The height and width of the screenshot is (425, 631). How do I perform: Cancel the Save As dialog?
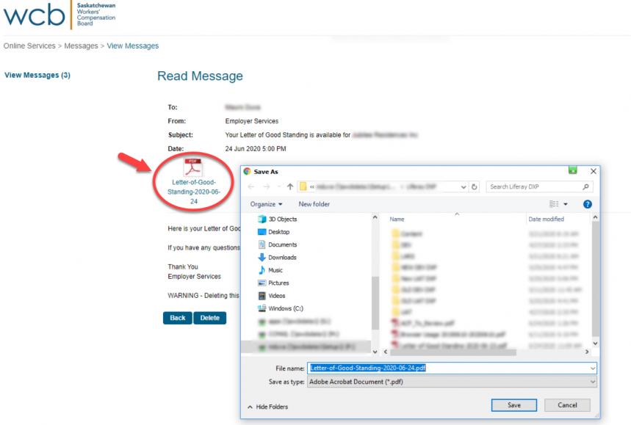pyautogui.click(x=567, y=405)
